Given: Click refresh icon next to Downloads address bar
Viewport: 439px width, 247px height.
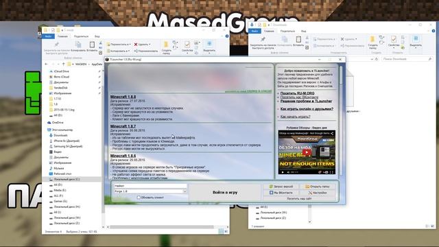Looking at the screenshot, I should 377,59.
